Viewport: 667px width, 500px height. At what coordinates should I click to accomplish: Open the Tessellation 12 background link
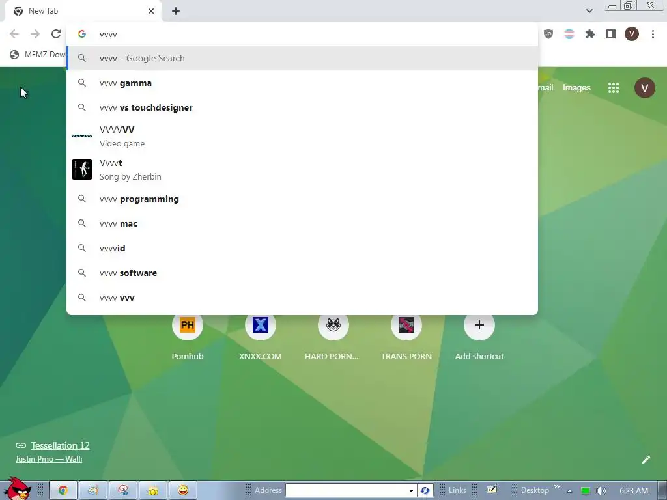click(60, 445)
